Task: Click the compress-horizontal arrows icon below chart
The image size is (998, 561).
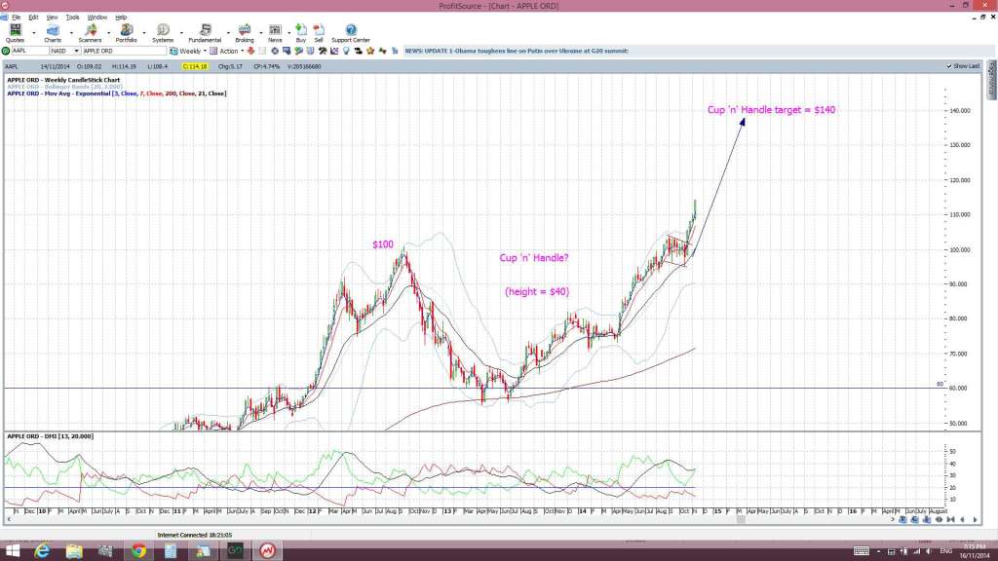Action: [x=951, y=520]
